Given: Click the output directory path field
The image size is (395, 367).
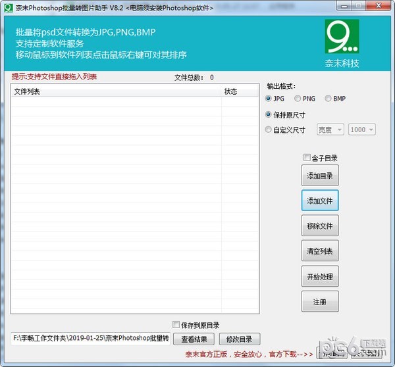Looking at the screenshot, I should 91,339.
